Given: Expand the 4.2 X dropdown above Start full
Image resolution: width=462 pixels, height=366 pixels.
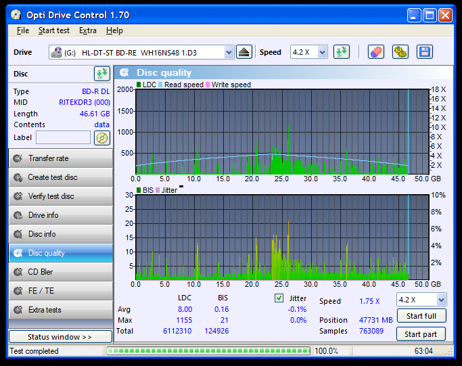Looking at the screenshot, I should pyautogui.click(x=441, y=300).
